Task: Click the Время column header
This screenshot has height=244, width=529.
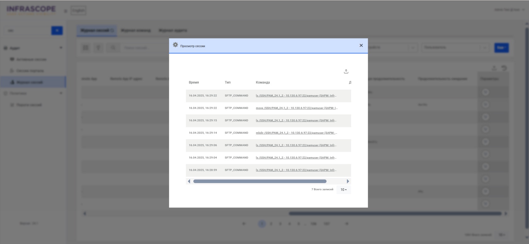Action: (x=194, y=82)
